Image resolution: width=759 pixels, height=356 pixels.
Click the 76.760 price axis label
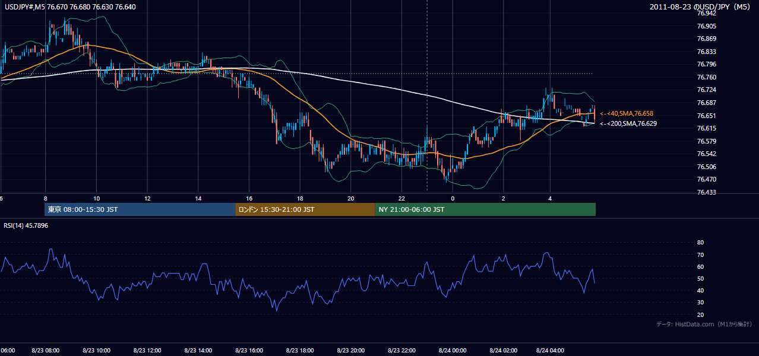pos(707,77)
